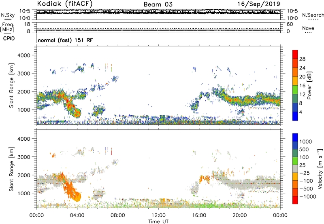
Task: Click the '20:00' time tick label
Action: pyautogui.click(x=239, y=216)
